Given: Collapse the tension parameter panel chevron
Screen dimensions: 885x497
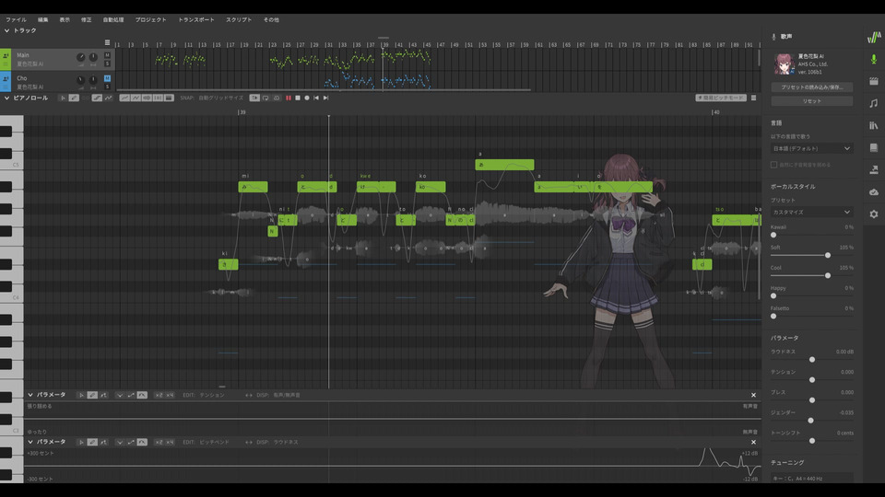Looking at the screenshot, I should (x=30, y=395).
